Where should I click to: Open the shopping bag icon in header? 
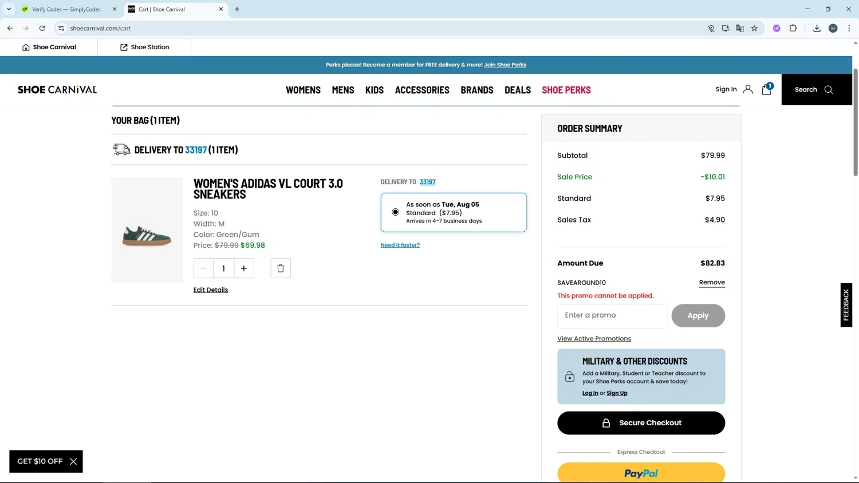click(766, 89)
